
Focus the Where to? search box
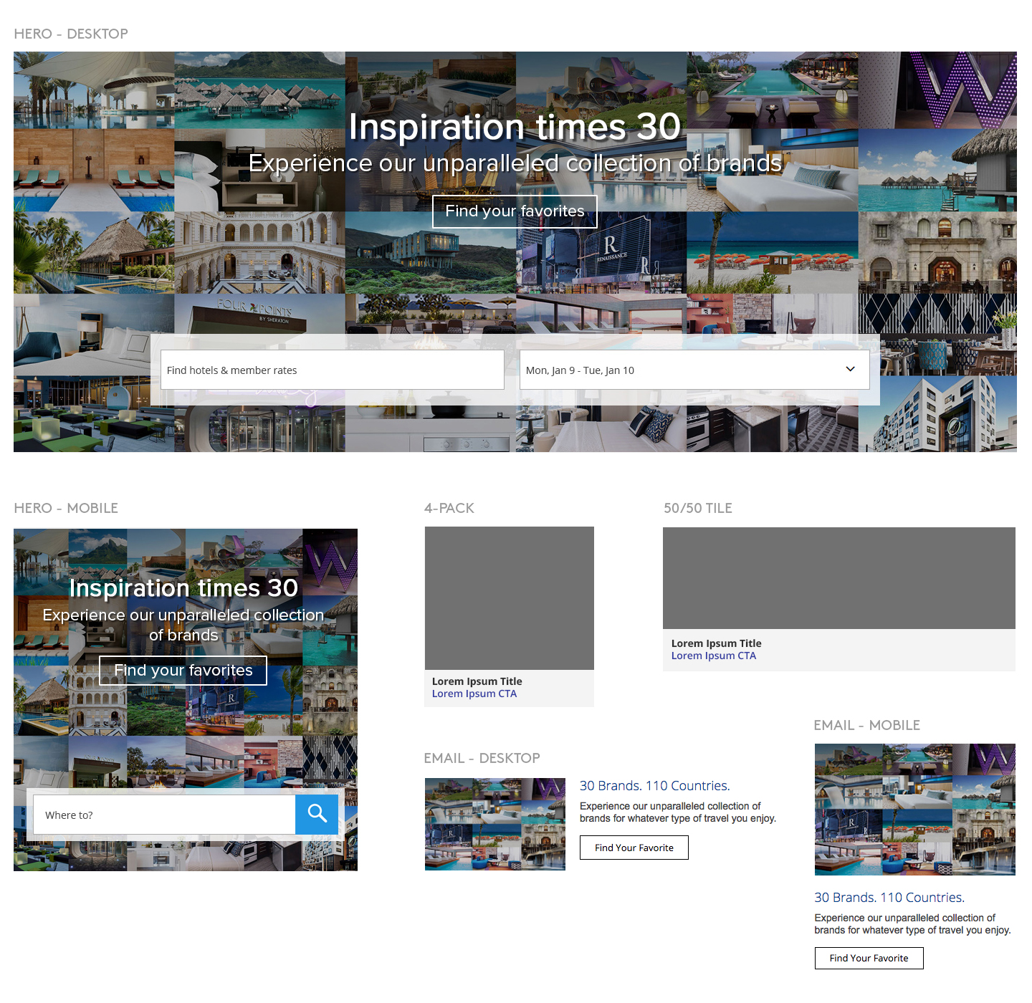(x=164, y=815)
